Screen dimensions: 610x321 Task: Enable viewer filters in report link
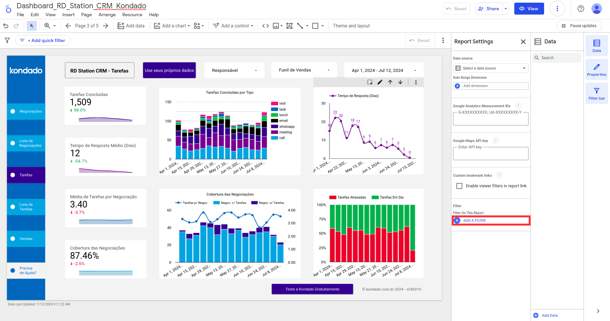459,186
